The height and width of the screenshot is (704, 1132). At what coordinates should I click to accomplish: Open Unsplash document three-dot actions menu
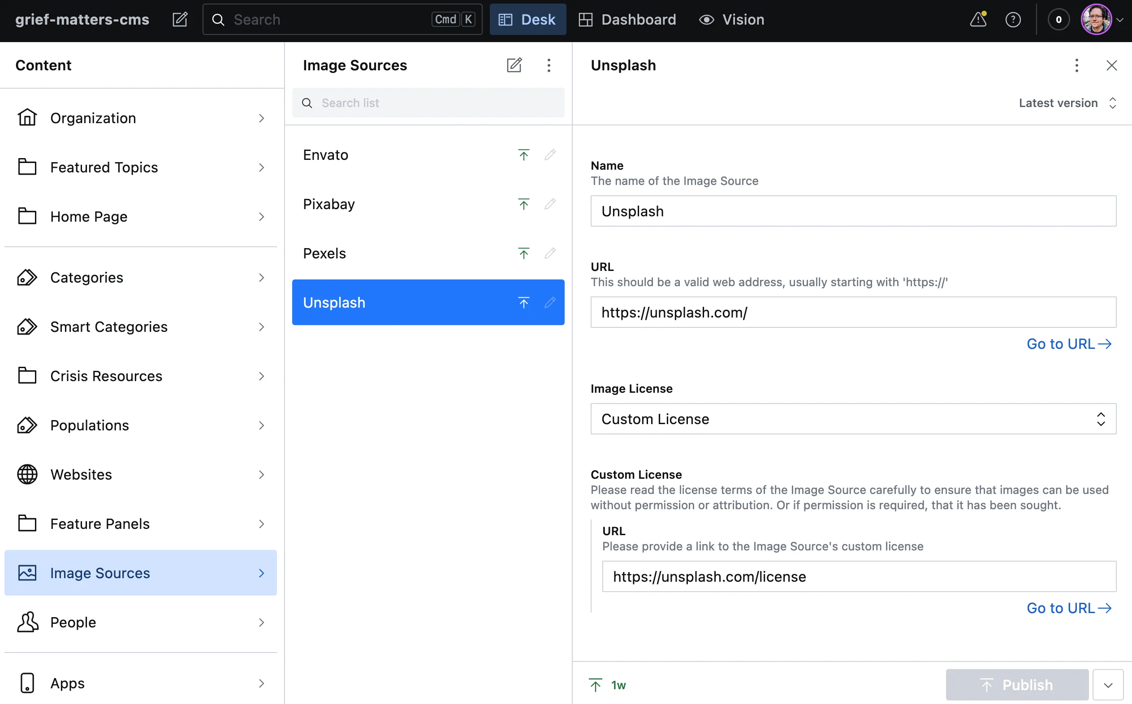[x=1076, y=65]
